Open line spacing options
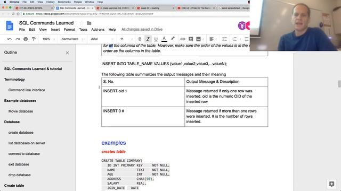The height and width of the screenshot is (191, 341). 224,39
